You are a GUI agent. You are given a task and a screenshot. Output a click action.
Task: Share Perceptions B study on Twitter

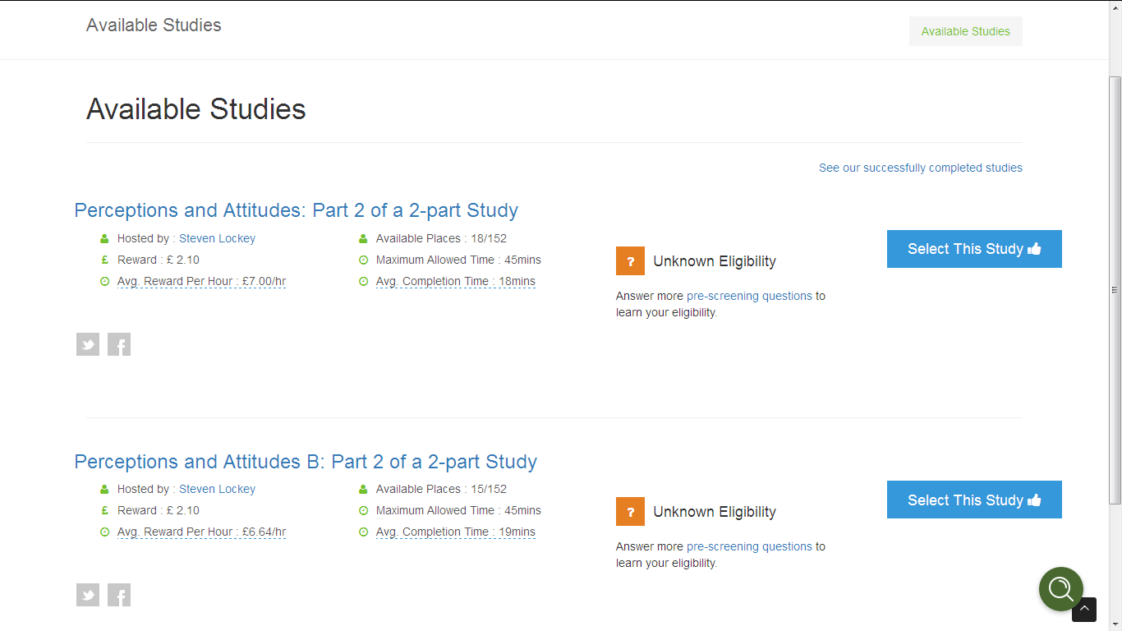[x=88, y=595]
